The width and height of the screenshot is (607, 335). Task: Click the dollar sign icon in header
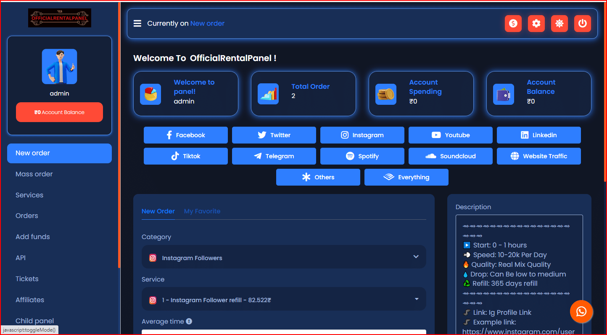click(513, 24)
